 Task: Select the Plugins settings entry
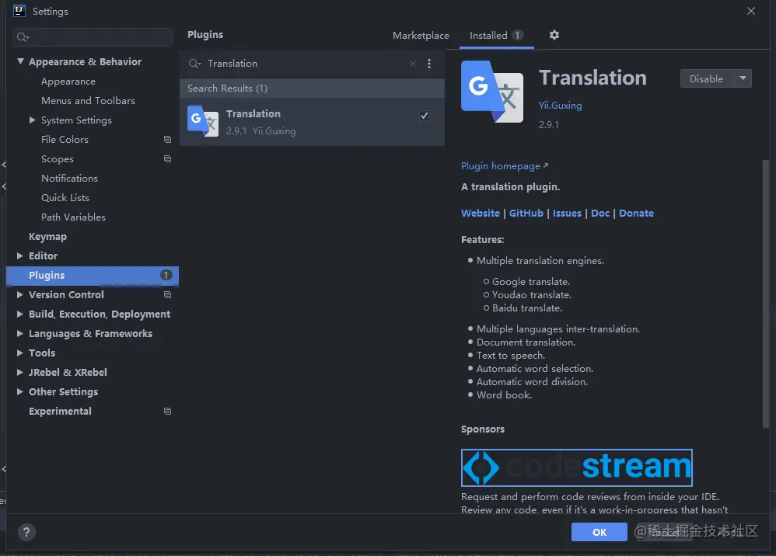click(92, 275)
